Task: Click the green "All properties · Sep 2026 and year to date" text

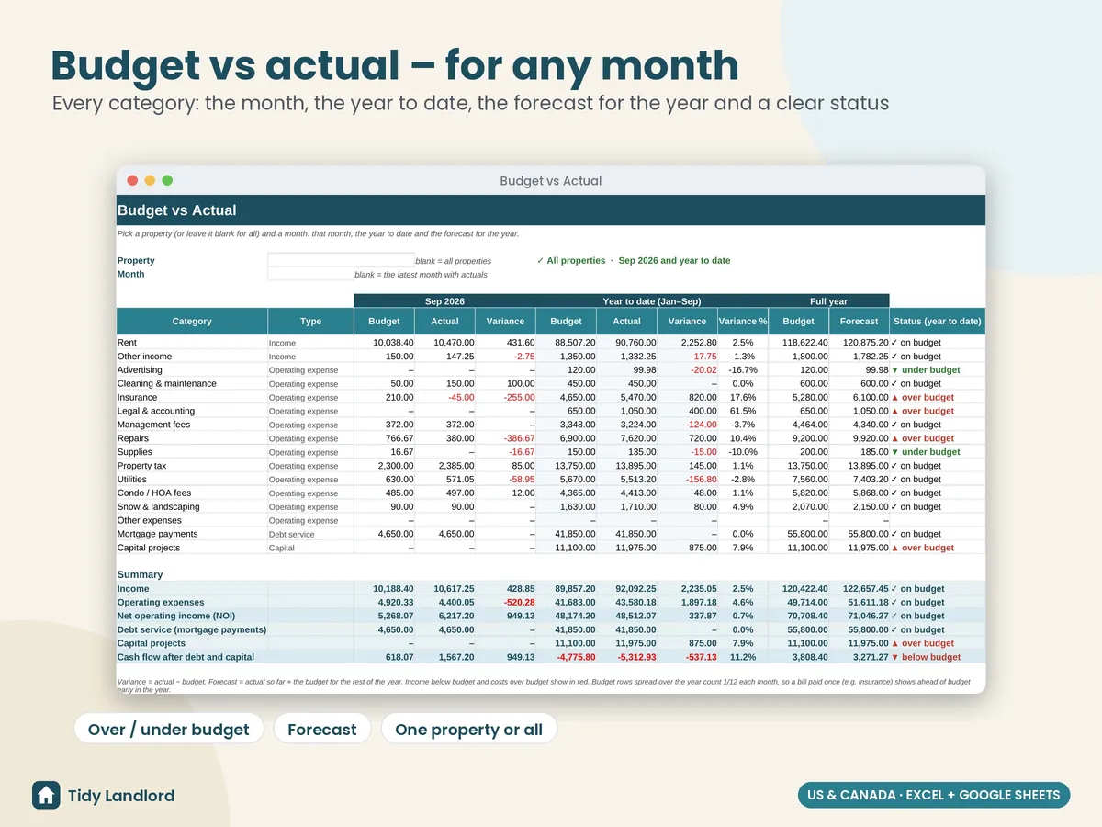Action: [x=634, y=260]
